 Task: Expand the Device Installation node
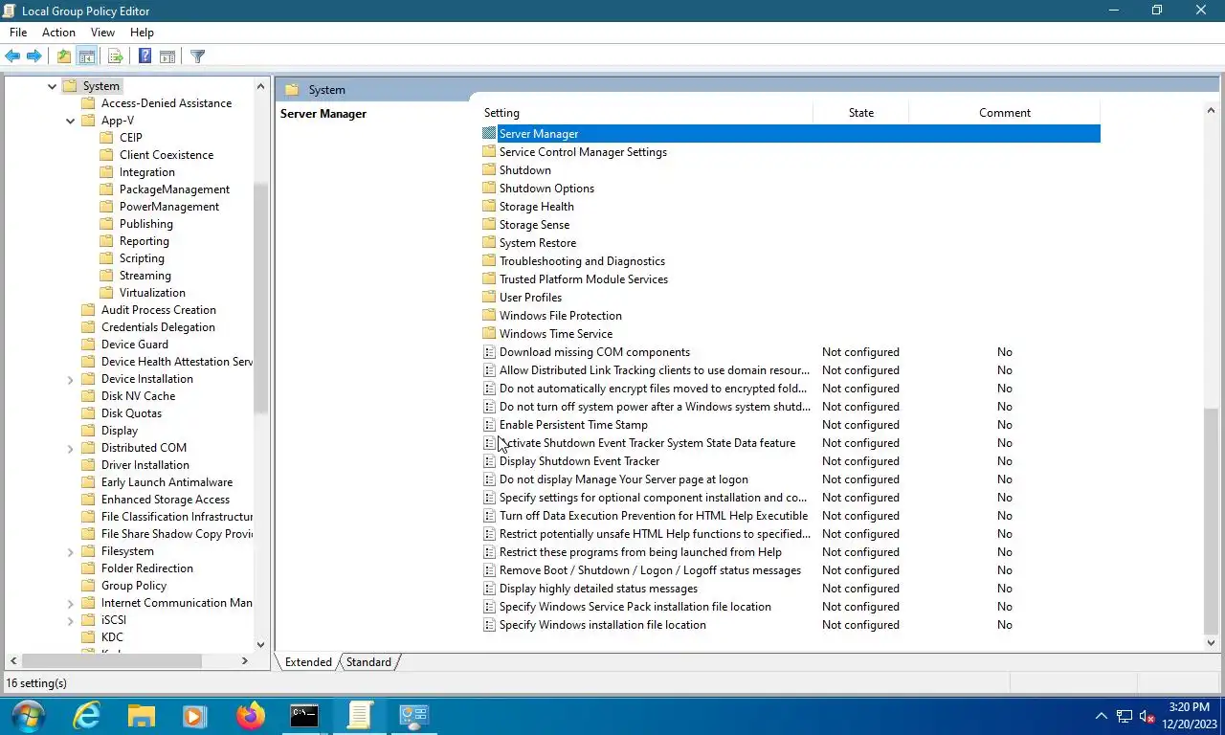pos(70,379)
